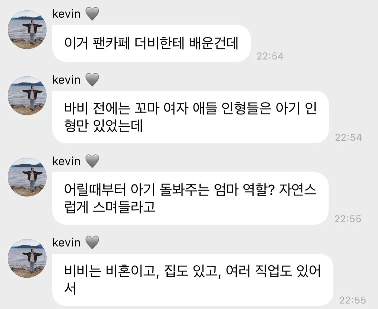Click the gray heart above the '팬카페' message

coord(92,14)
